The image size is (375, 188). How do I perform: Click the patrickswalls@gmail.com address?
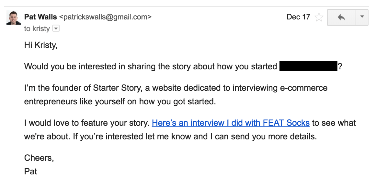pos(105,17)
